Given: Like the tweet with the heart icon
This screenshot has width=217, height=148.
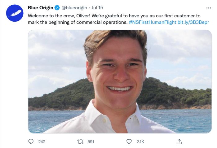Looking at the screenshot, I should click(x=129, y=141).
